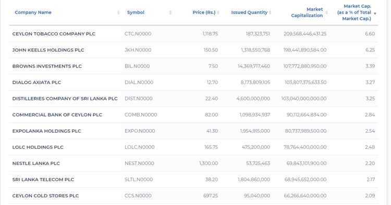Open Commercial Bank of Ceylon PLC
391x205 pixels.
tap(57, 114)
